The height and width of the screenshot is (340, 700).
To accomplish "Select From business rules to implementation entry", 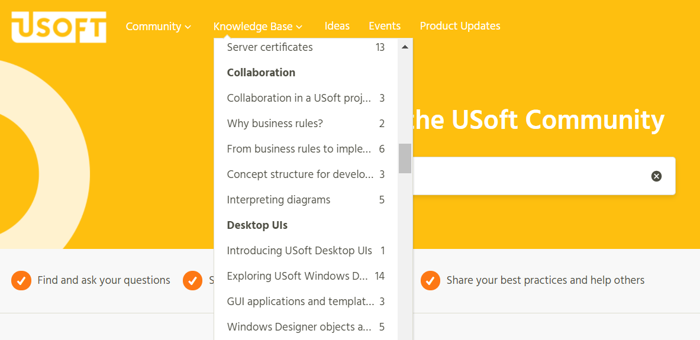I will tap(306, 148).
